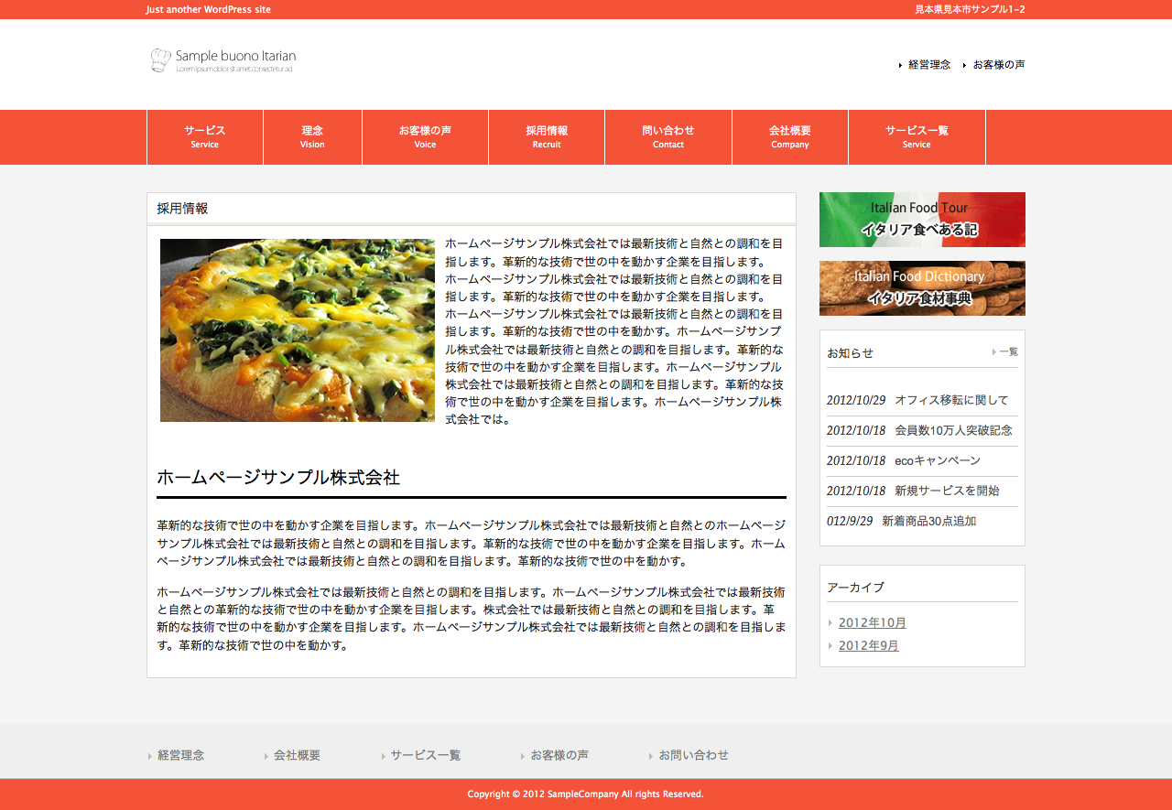The height and width of the screenshot is (810, 1172).
Task: Select the サービス Service navigation tab
Action: (205, 137)
